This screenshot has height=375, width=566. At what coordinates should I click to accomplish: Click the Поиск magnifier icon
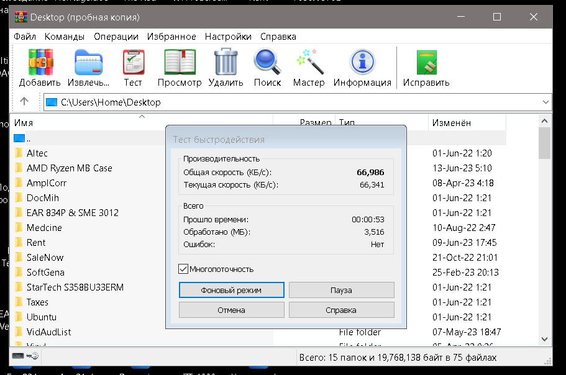267,62
